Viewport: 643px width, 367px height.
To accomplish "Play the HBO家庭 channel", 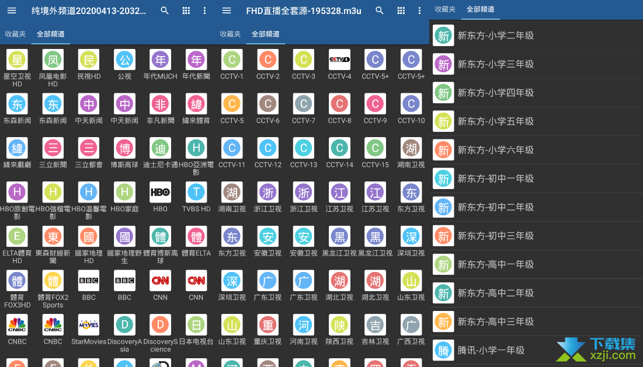I will coord(124,197).
